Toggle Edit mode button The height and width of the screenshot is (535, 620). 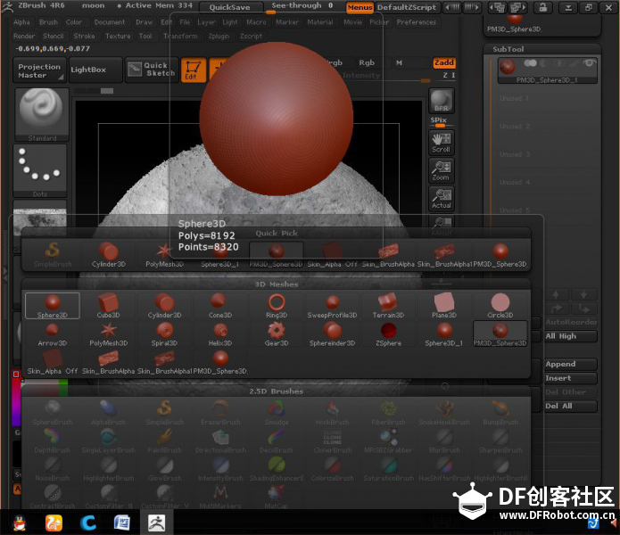194,70
